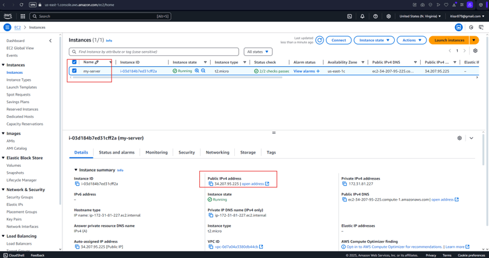Zoom in icon next to Running state
This screenshot has width=489, height=258.
(x=197, y=71)
